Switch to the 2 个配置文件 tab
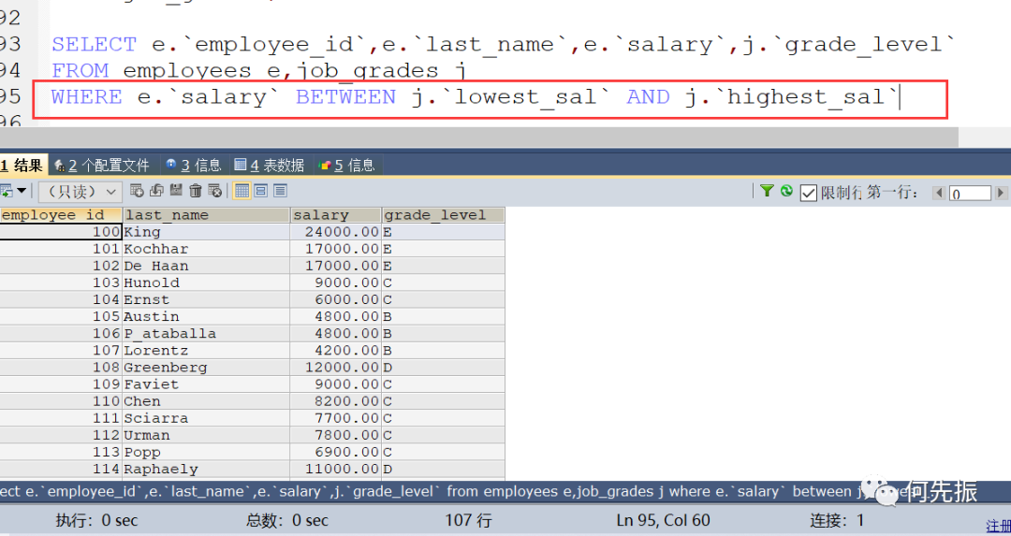 point(103,166)
